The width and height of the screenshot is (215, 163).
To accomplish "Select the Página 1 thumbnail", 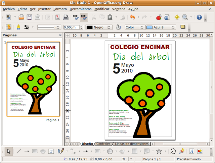I will tap(33, 79).
